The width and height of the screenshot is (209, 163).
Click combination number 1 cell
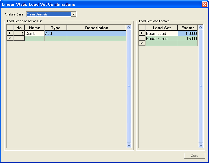19,33
